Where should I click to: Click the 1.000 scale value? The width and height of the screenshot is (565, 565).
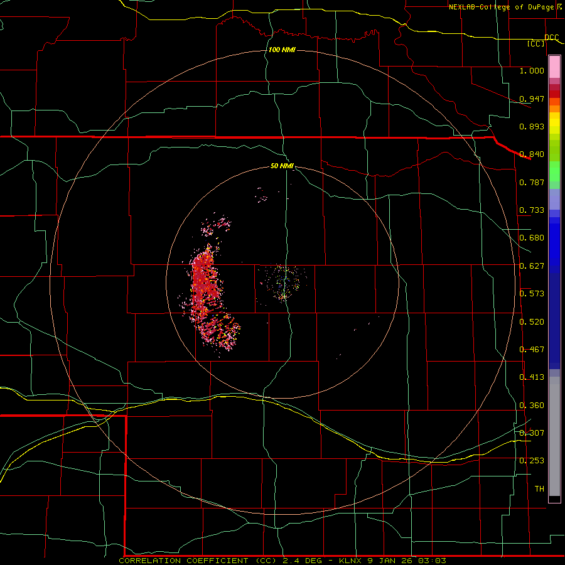pyautogui.click(x=532, y=71)
